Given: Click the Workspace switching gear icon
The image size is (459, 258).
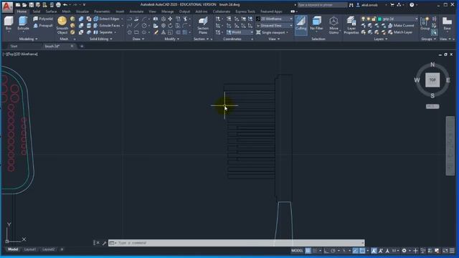Looking at the screenshot, I should 404,251.
